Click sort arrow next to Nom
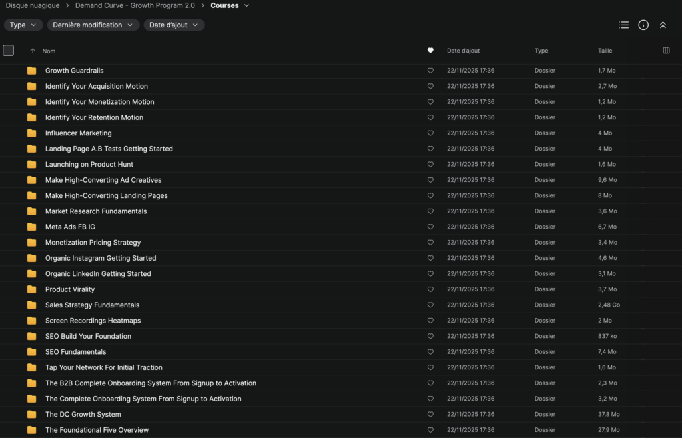The width and height of the screenshot is (682, 438). (x=33, y=51)
